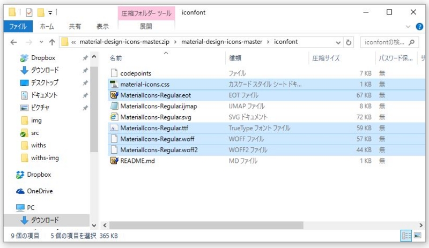This screenshot has height=248, width=429.
Task: Expand the ribbon with the chevron
Action: coord(408,27)
